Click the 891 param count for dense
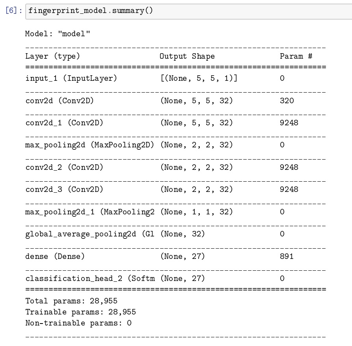This screenshot has width=352, height=346. [287, 257]
